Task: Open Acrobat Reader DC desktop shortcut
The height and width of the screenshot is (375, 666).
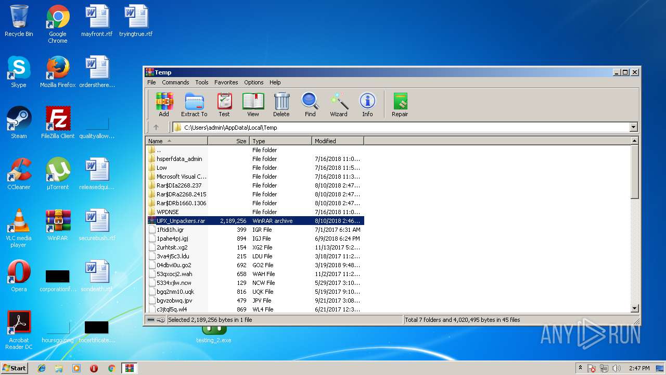Action: coord(19,330)
